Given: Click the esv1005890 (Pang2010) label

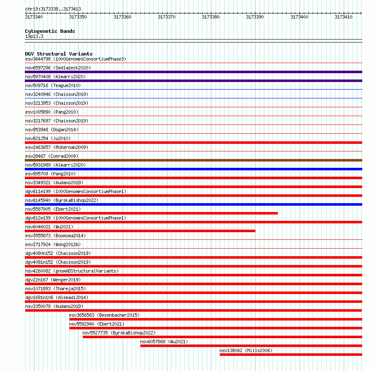Looking at the screenshot, I should click(x=52, y=112).
